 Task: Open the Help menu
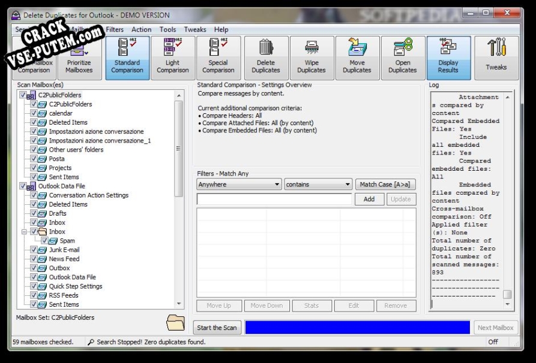tap(221, 30)
